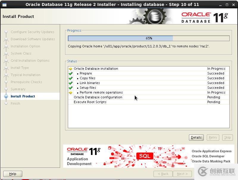The height and width of the screenshot is (180, 238).
Task: Select the Perform remote operations row
Action: [149, 93]
